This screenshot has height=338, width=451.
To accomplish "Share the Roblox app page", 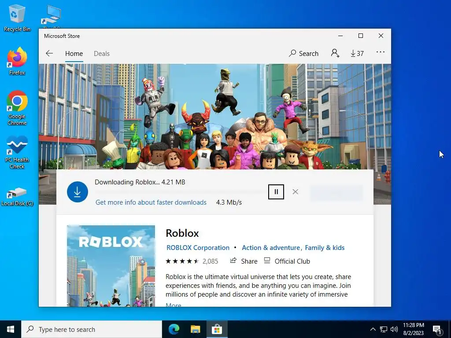I will coord(244,261).
